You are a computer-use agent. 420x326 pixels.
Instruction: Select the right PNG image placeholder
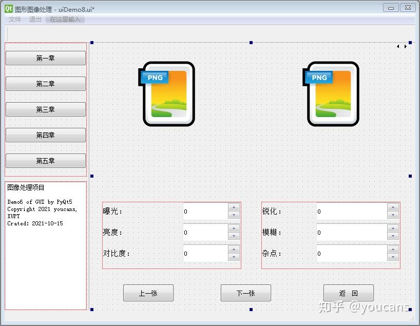(x=331, y=94)
